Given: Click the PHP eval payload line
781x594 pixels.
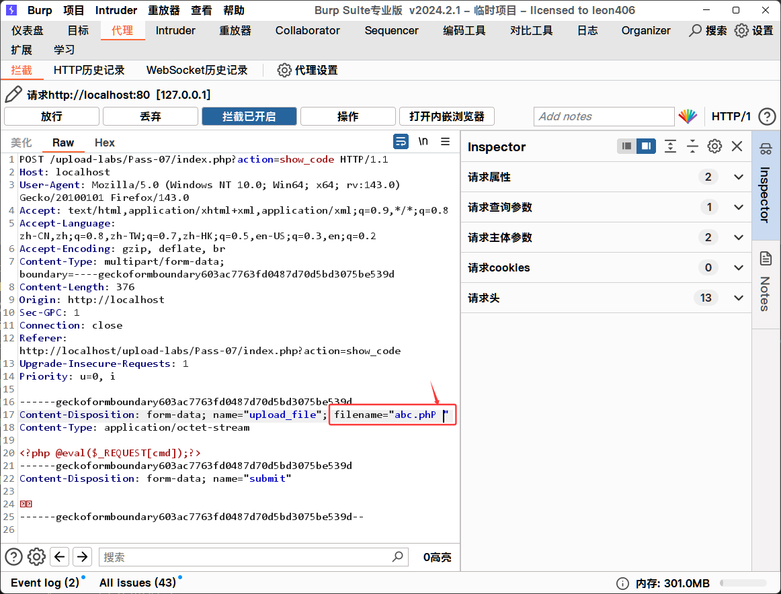Looking at the screenshot, I should pos(110,453).
